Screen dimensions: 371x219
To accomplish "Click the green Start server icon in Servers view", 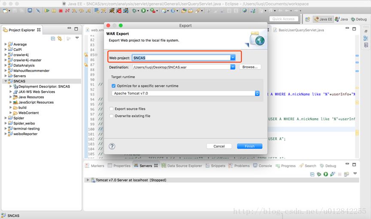I will click(326, 174).
